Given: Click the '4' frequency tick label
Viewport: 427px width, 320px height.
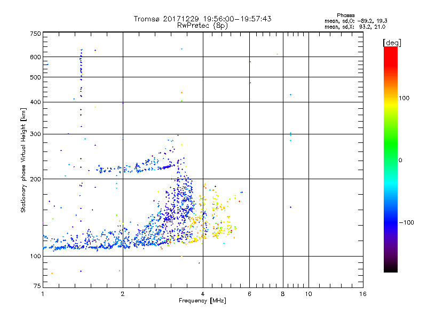Looking at the screenshot, I should click(x=203, y=294).
